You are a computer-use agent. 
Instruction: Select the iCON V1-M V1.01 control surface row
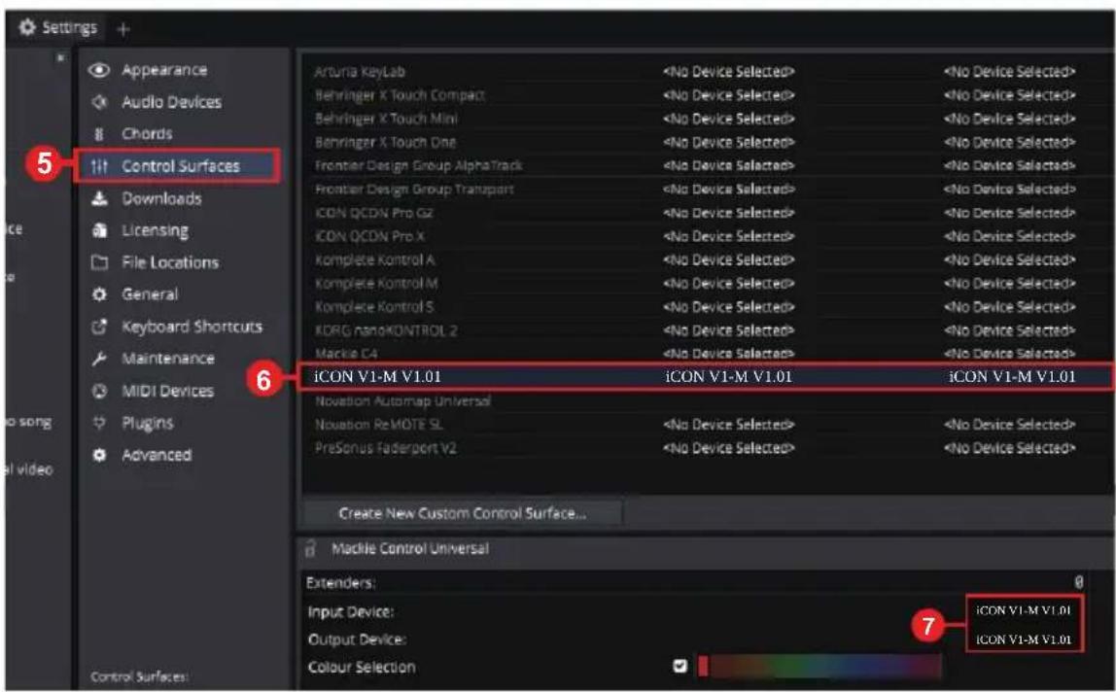(705, 376)
